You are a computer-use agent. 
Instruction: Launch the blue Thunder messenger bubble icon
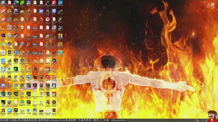tap(16, 11)
